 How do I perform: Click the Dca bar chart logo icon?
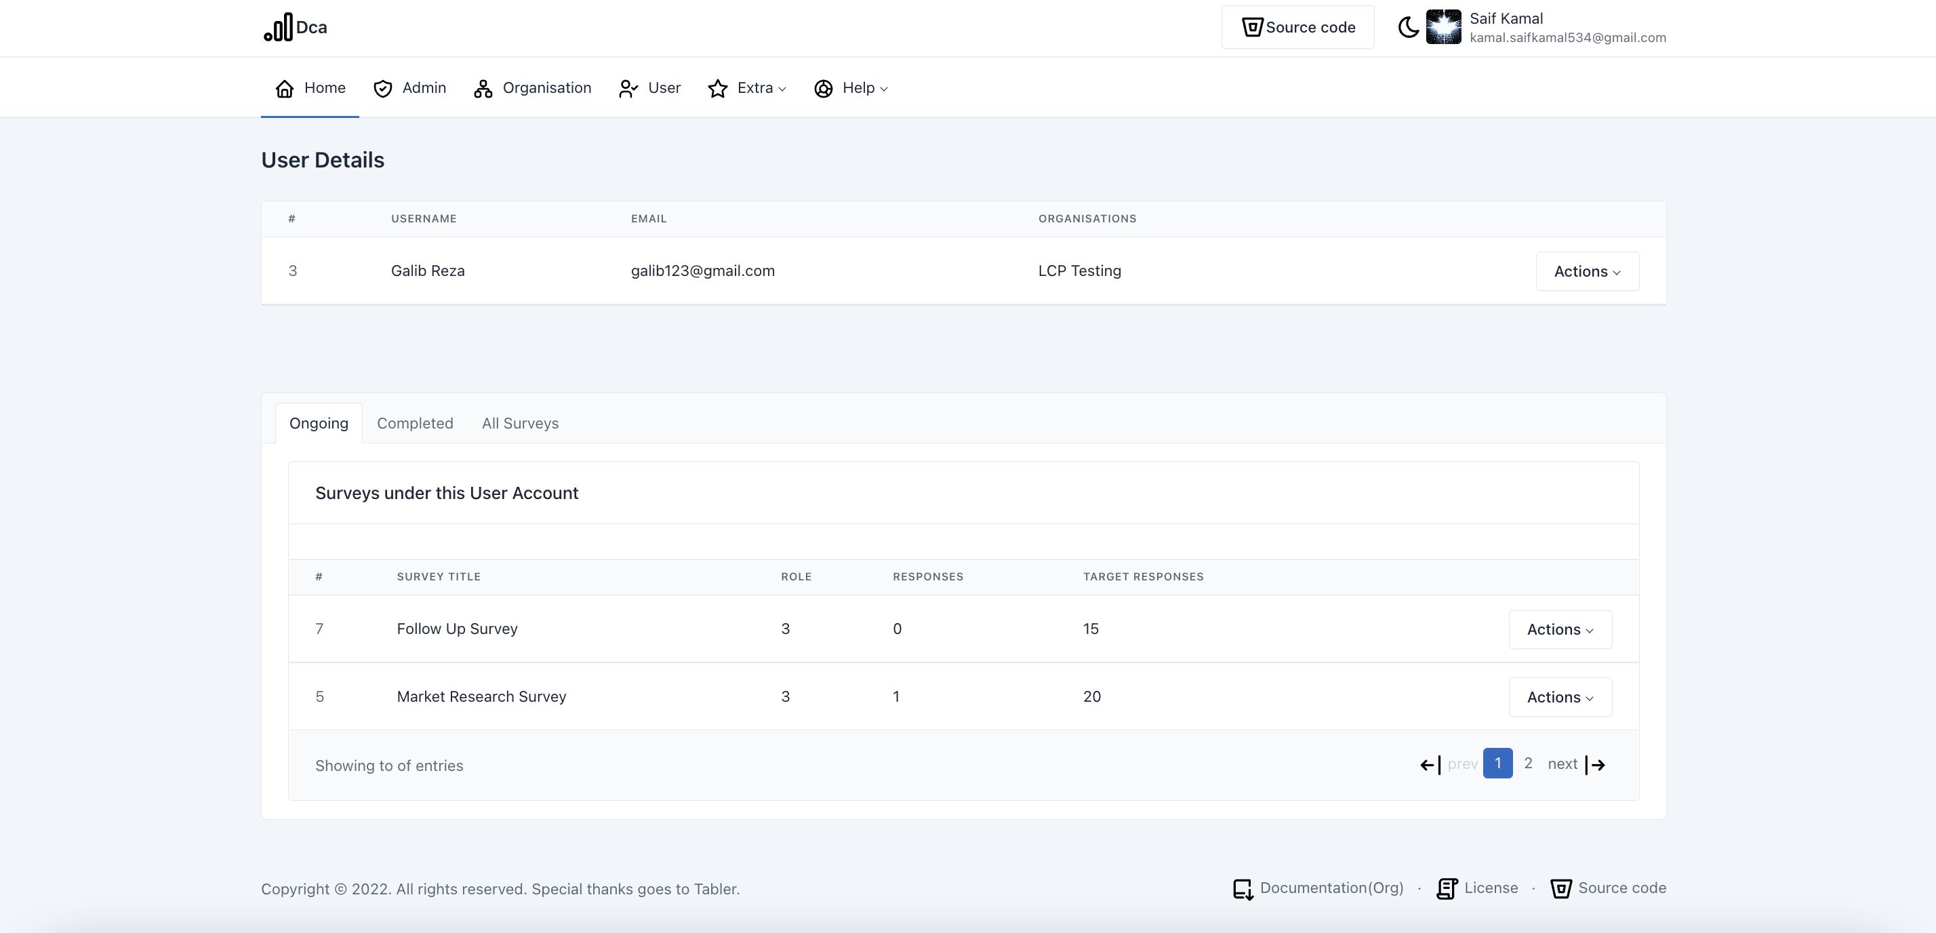coord(278,28)
